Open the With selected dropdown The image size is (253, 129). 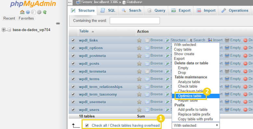coord(196,125)
